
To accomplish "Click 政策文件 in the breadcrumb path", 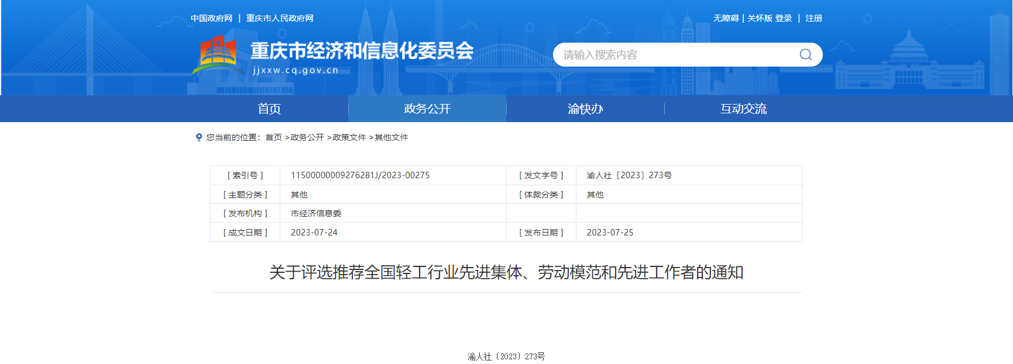I will (349, 137).
